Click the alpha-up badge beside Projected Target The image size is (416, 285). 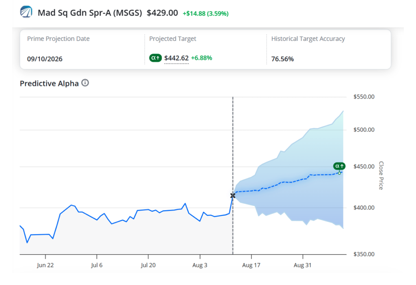coord(156,58)
